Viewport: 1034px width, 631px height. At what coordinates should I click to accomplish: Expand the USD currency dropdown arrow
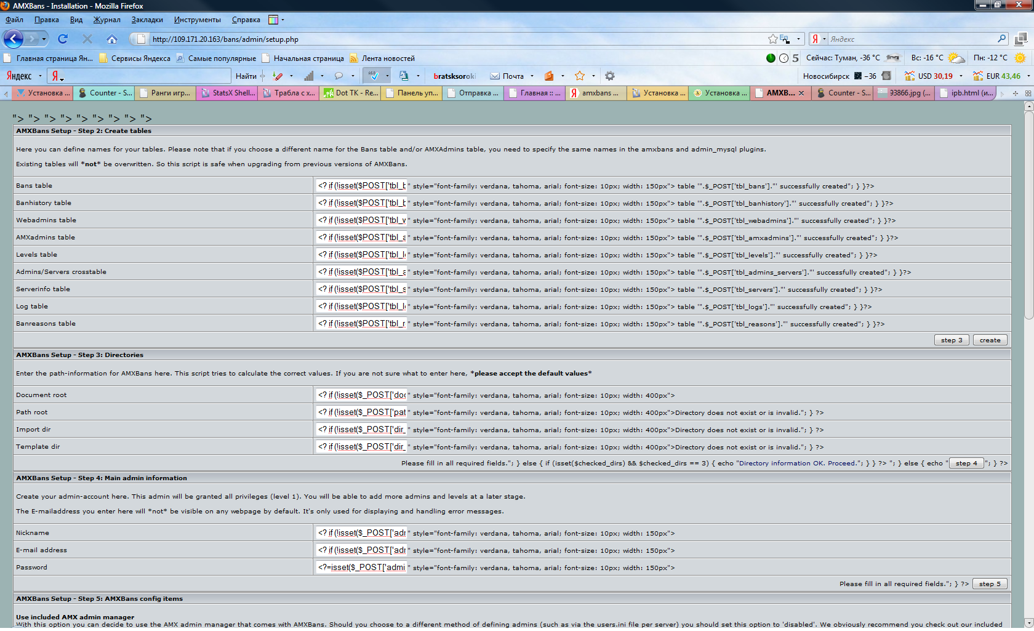click(961, 76)
